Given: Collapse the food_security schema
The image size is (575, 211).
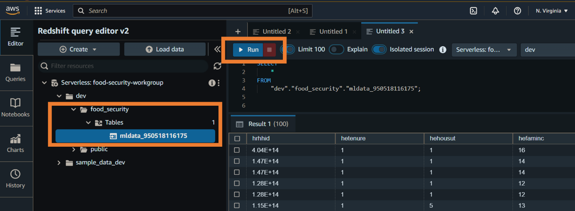Looking at the screenshot, I should [x=74, y=109].
